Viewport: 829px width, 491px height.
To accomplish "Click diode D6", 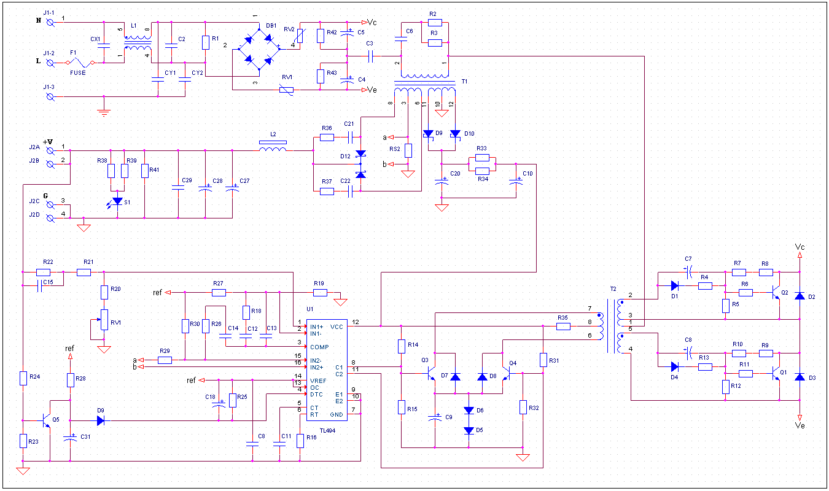I will click(x=469, y=411).
